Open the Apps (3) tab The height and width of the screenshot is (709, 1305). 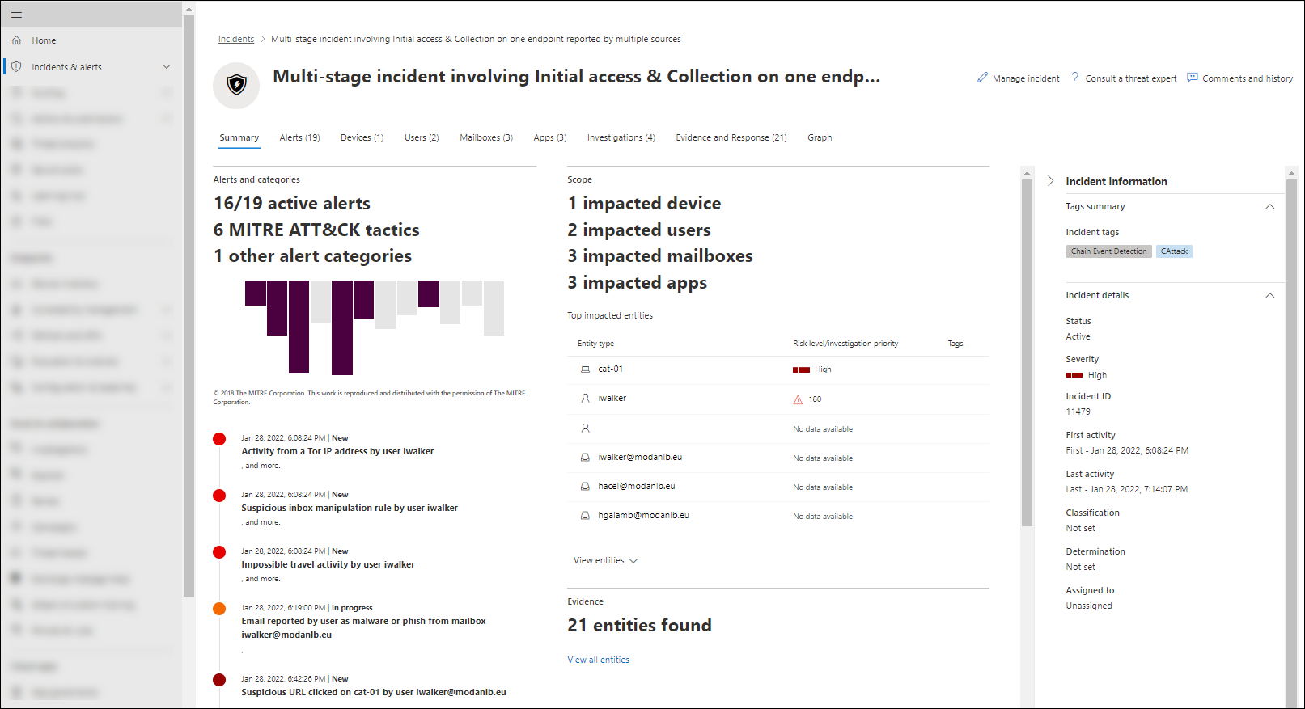(x=550, y=138)
